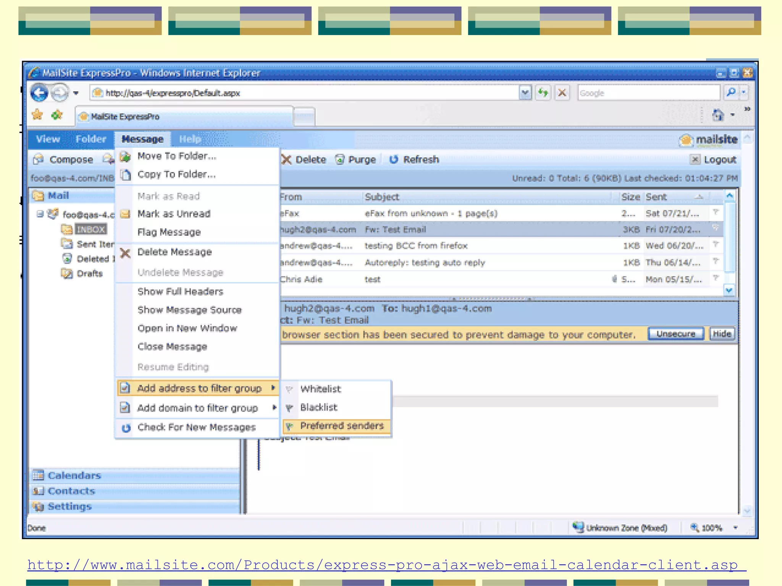Click the red Stop loading icon

pyautogui.click(x=562, y=93)
